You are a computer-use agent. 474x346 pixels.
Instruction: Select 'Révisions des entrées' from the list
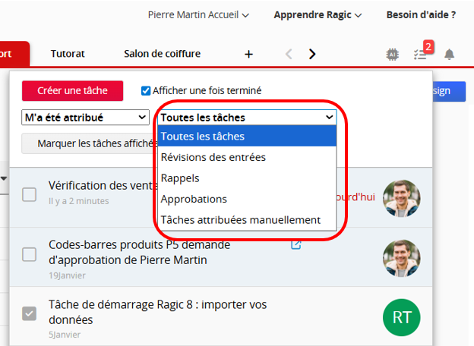click(213, 157)
